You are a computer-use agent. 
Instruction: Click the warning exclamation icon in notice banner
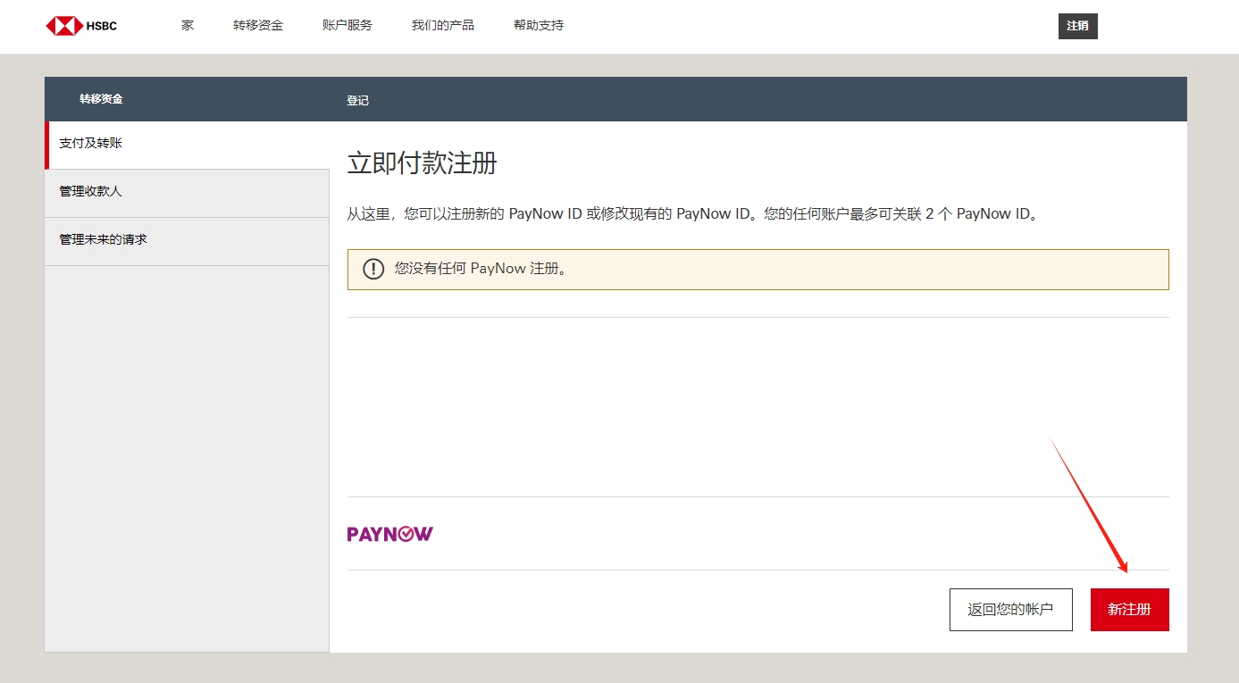pos(373,269)
